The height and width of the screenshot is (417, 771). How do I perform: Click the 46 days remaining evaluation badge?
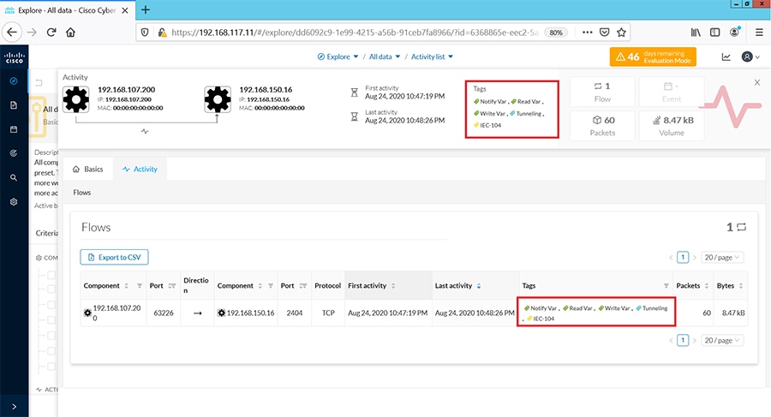653,57
